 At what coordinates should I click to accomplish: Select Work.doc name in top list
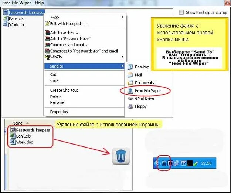point(17,25)
